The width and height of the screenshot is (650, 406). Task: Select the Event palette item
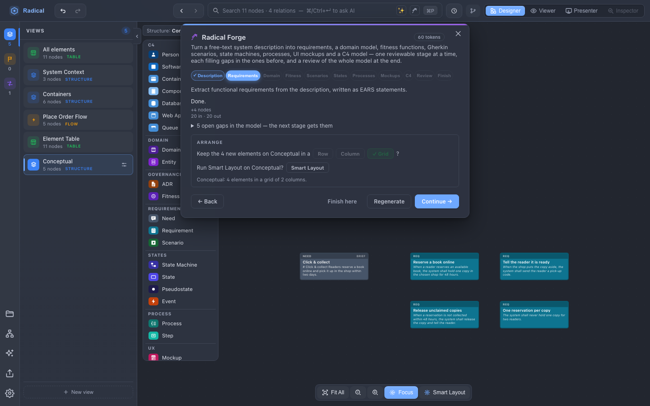(181, 301)
